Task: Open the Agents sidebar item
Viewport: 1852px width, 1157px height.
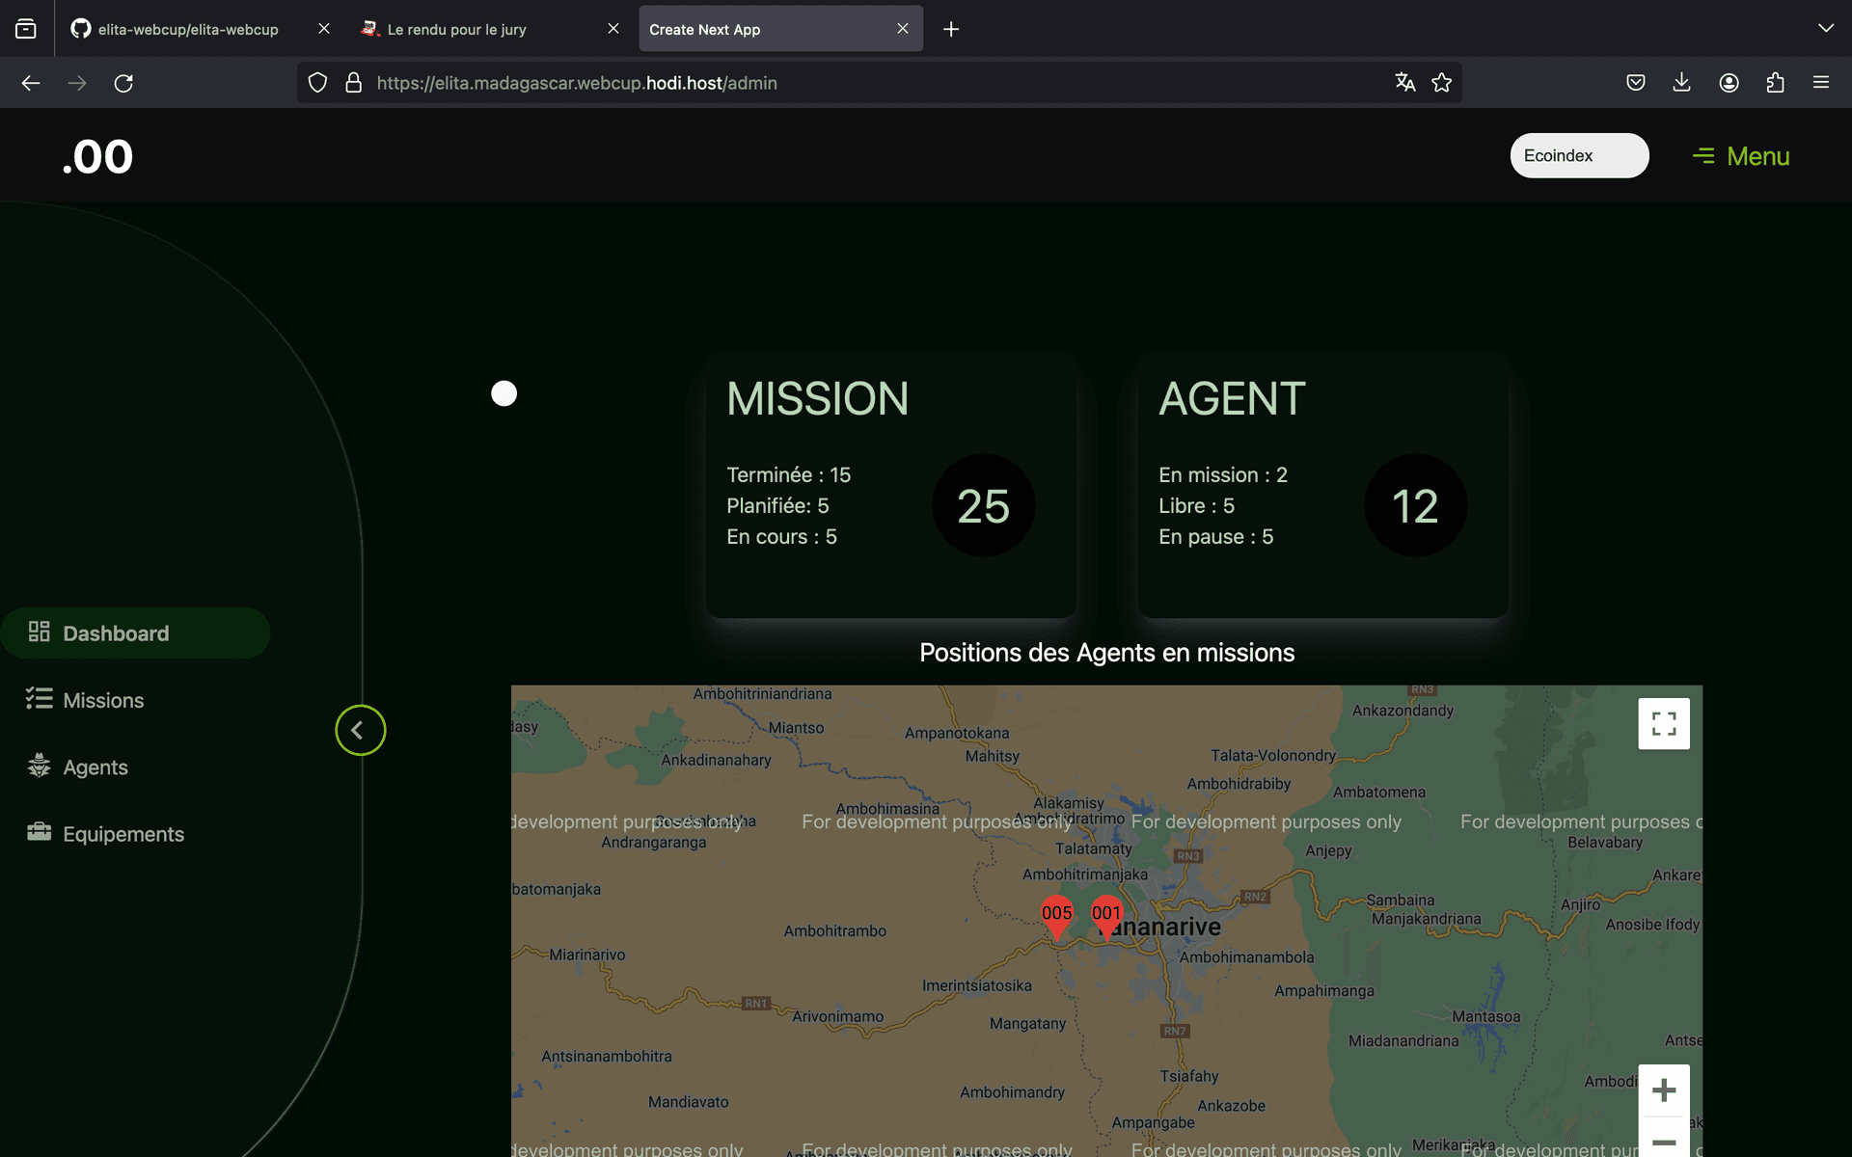Action: tap(95, 767)
